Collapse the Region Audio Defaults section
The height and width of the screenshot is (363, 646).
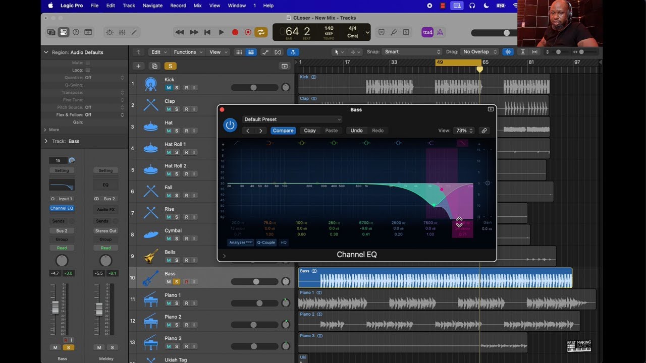(46, 52)
